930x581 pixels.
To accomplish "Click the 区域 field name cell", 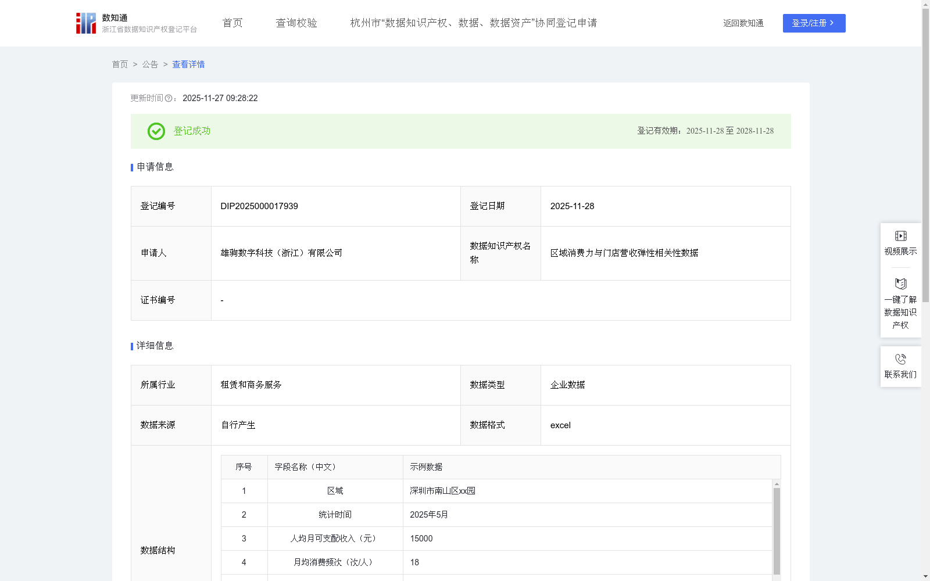I will (335, 491).
